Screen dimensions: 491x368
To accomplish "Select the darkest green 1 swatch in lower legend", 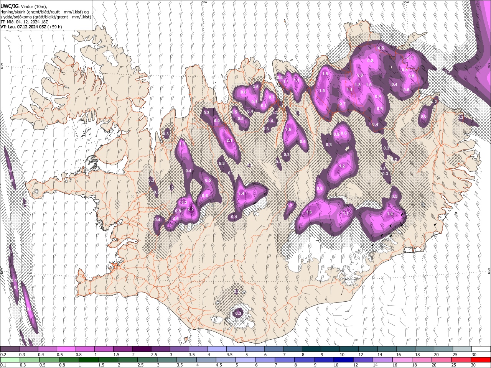I will coord(89,360).
